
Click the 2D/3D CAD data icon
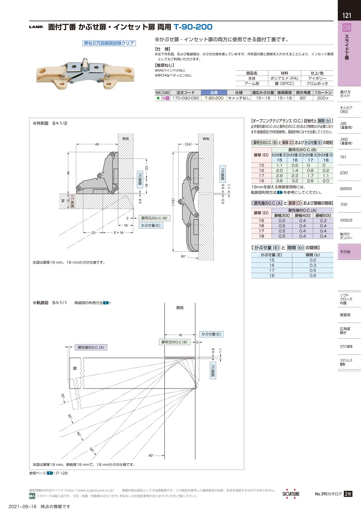pyautogui.click(x=166, y=98)
